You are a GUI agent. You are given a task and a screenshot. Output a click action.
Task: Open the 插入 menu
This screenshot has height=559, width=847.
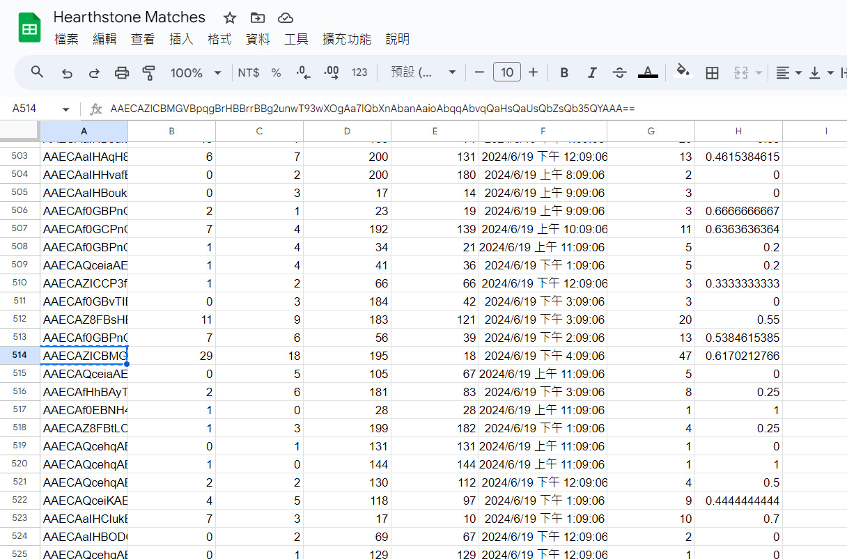[181, 39]
